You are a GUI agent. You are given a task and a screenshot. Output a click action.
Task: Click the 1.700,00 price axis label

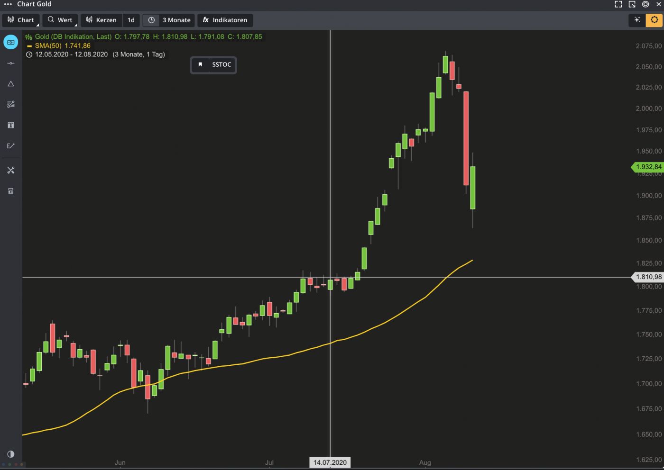tap(648, 384)
